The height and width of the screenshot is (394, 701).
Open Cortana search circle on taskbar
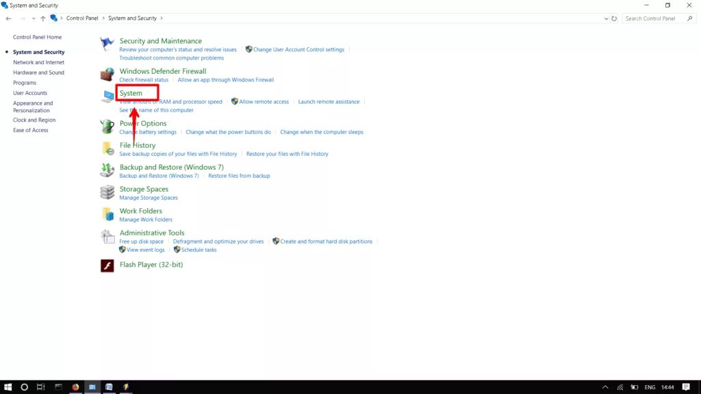(x=24, y=387)
